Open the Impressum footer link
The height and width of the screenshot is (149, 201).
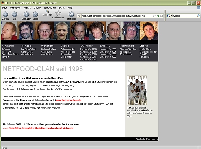(x=153, y=139)
